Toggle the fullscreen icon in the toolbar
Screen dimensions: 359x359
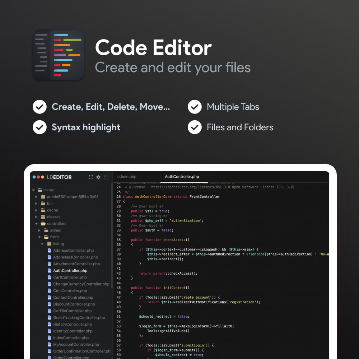[90, 177]
